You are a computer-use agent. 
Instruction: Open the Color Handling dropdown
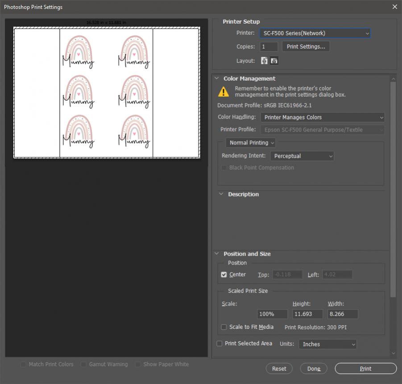click(x=323, y=117)
